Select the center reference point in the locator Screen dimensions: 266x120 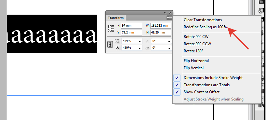pyautogui.click(x=111, y=28)
